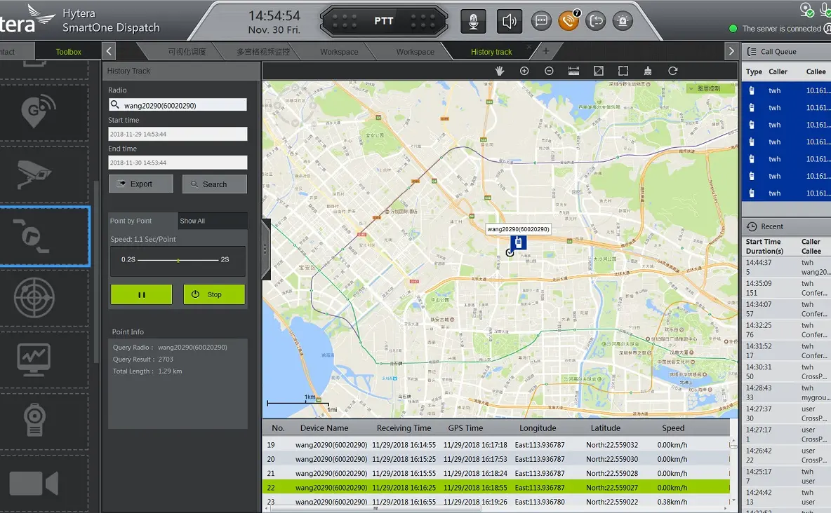This screenshot has width=831, height=513.
Task: Open the Radio search field dropdown
Action: [x=178, y=104]
